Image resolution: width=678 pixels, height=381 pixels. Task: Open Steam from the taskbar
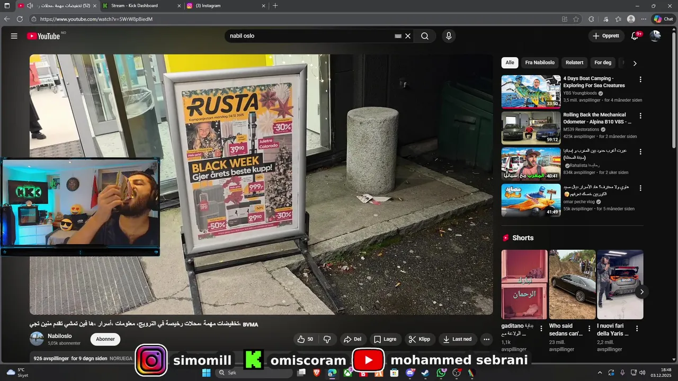[x=425, y=373]
